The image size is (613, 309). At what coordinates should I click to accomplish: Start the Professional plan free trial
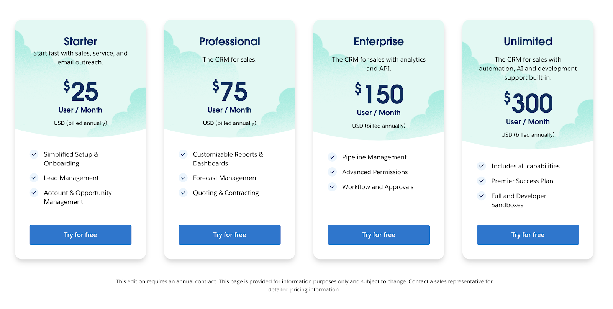point(229,235)
